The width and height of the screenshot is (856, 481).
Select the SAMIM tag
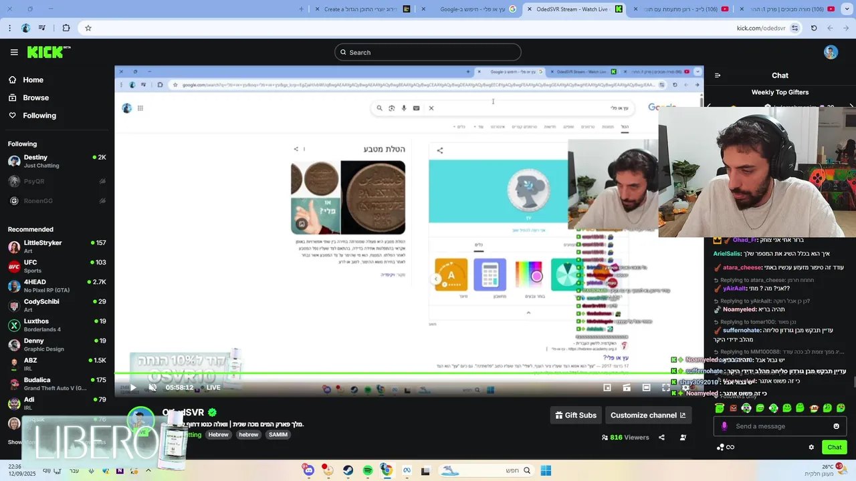(x=278, y=434)
